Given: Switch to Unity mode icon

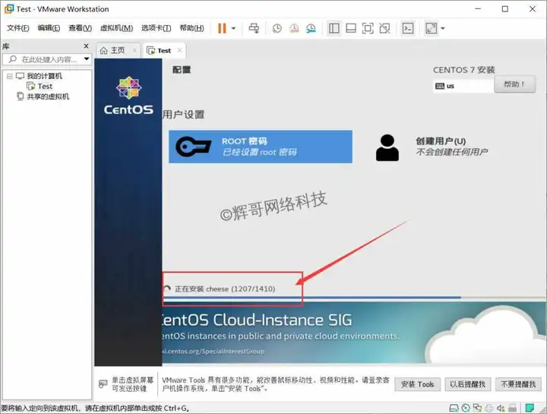Looking at the screenshot, I should tap(384, 28).
